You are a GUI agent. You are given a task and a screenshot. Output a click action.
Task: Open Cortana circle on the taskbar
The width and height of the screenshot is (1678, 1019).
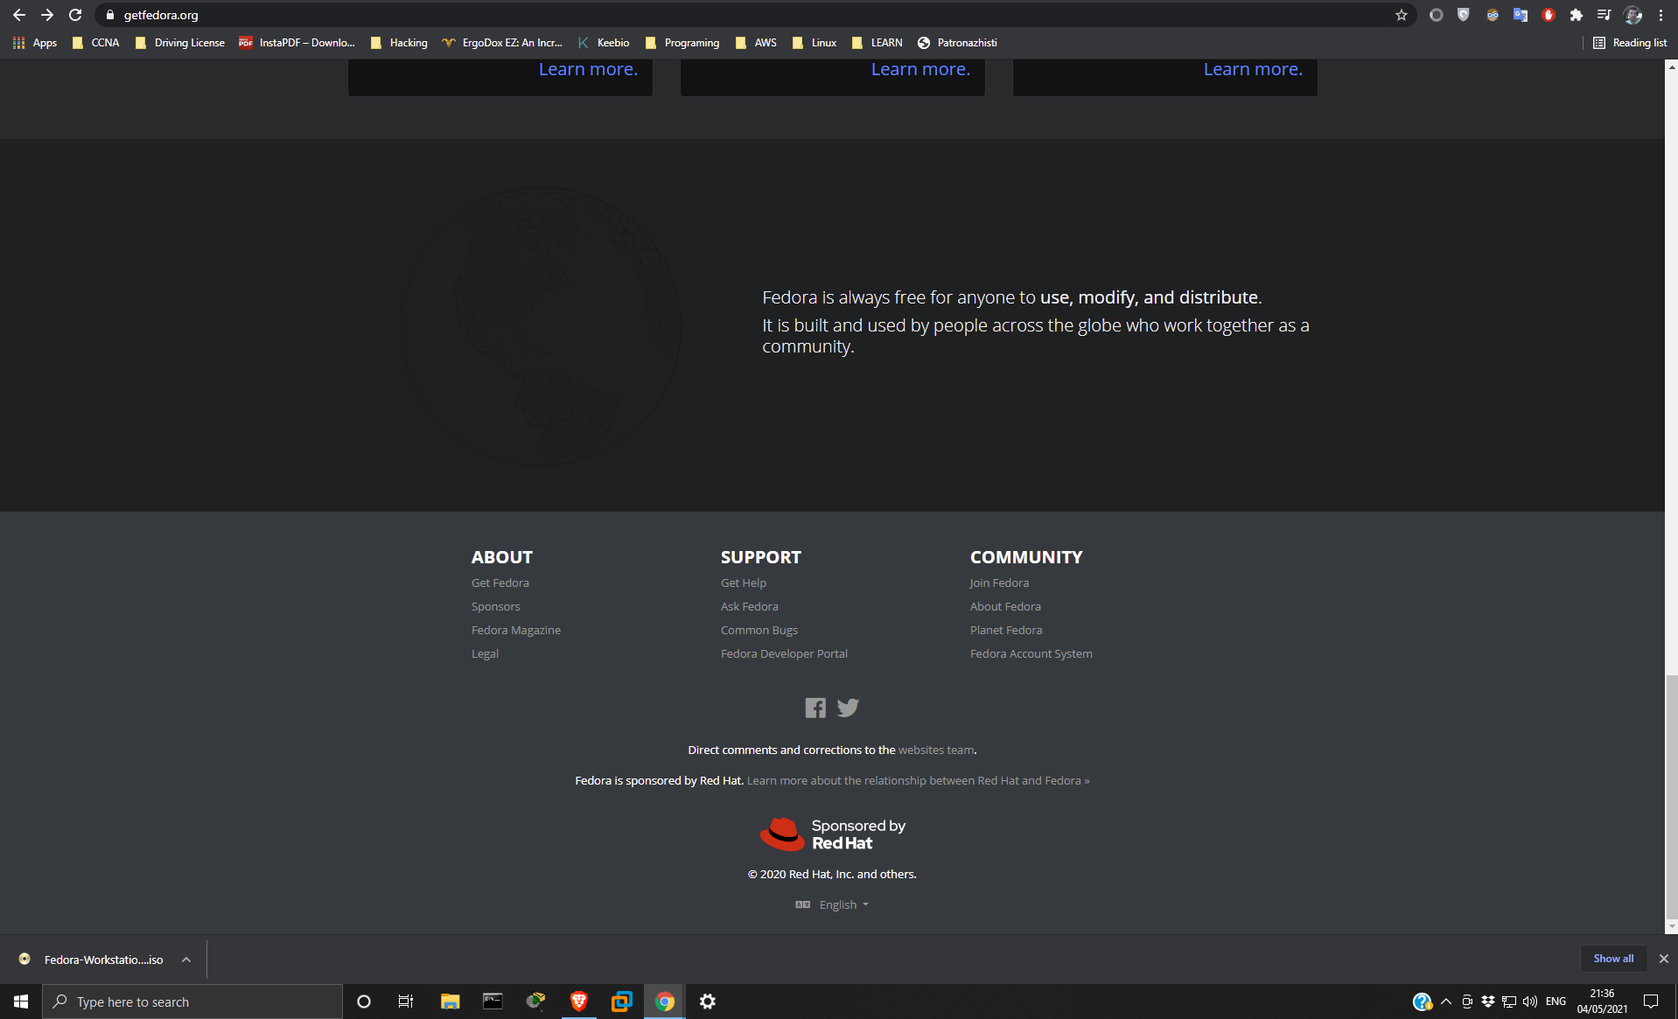click(x=364, y=1002)
